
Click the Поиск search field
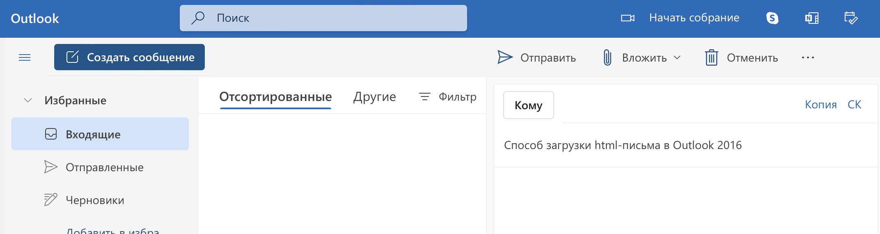coord(323,18)
